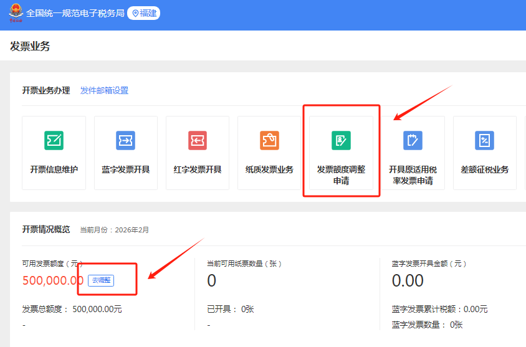Click the 纸质发票业务 orange icon
Screen dimensions: 526x347
click(x=269, y=140)
